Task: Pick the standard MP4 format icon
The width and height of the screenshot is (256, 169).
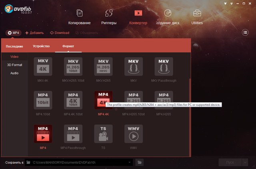Action: coord(43,134)
